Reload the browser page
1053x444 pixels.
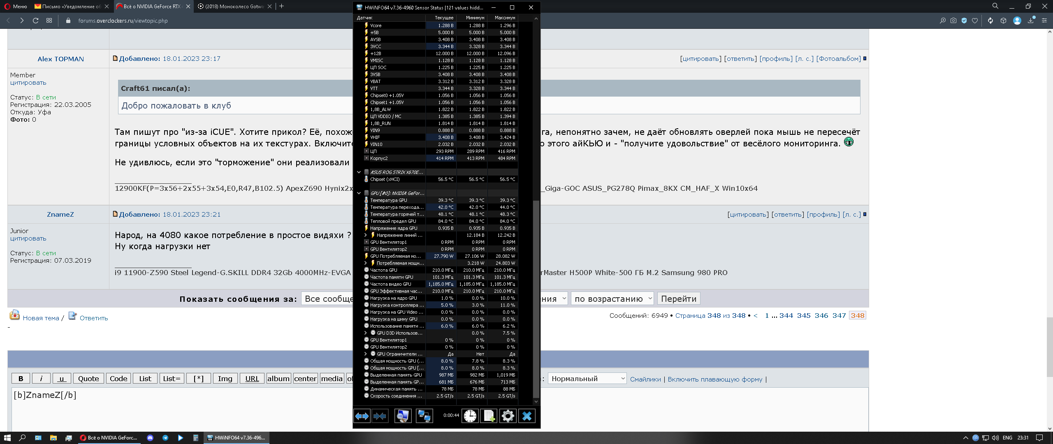tap(35, 21)
